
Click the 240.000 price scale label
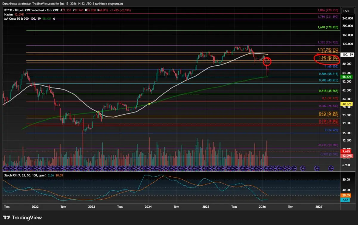348,18
